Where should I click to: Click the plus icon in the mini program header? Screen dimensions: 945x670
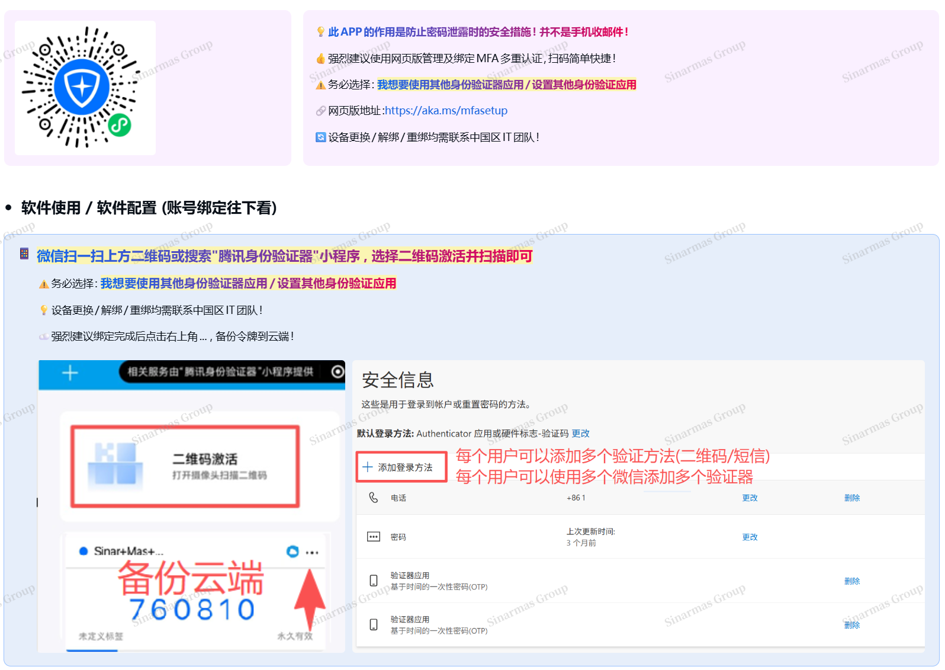click(70, 373)
